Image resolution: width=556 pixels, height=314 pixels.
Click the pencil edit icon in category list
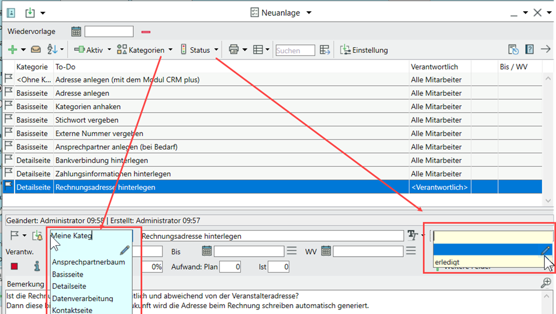point(125,250)
